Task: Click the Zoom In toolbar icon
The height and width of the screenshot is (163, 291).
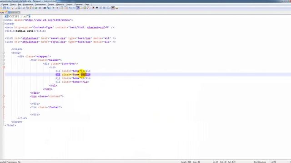Action: tap(54, 8)
